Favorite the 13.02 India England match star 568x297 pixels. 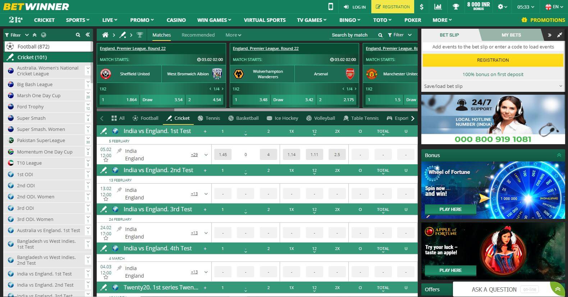106,199
